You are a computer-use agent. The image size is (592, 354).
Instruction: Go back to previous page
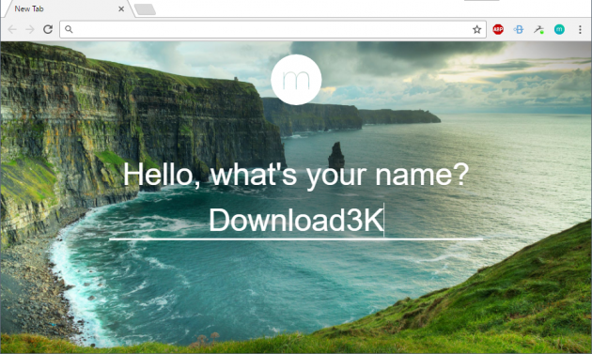coord(12,29)
